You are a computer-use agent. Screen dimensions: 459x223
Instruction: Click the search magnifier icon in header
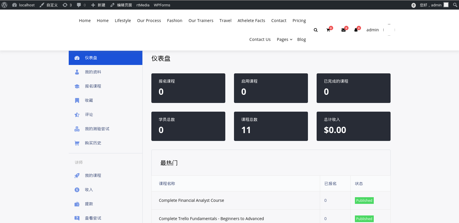pos(315,30)
